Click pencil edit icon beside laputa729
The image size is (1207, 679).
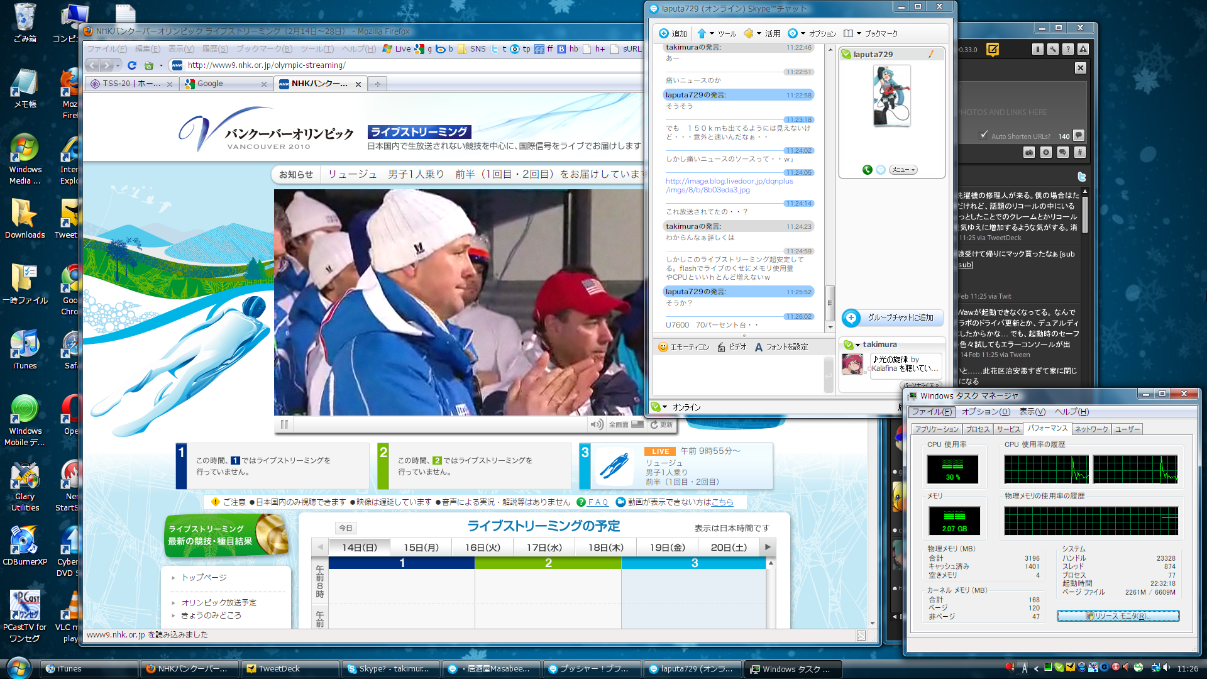pos(931,54)
